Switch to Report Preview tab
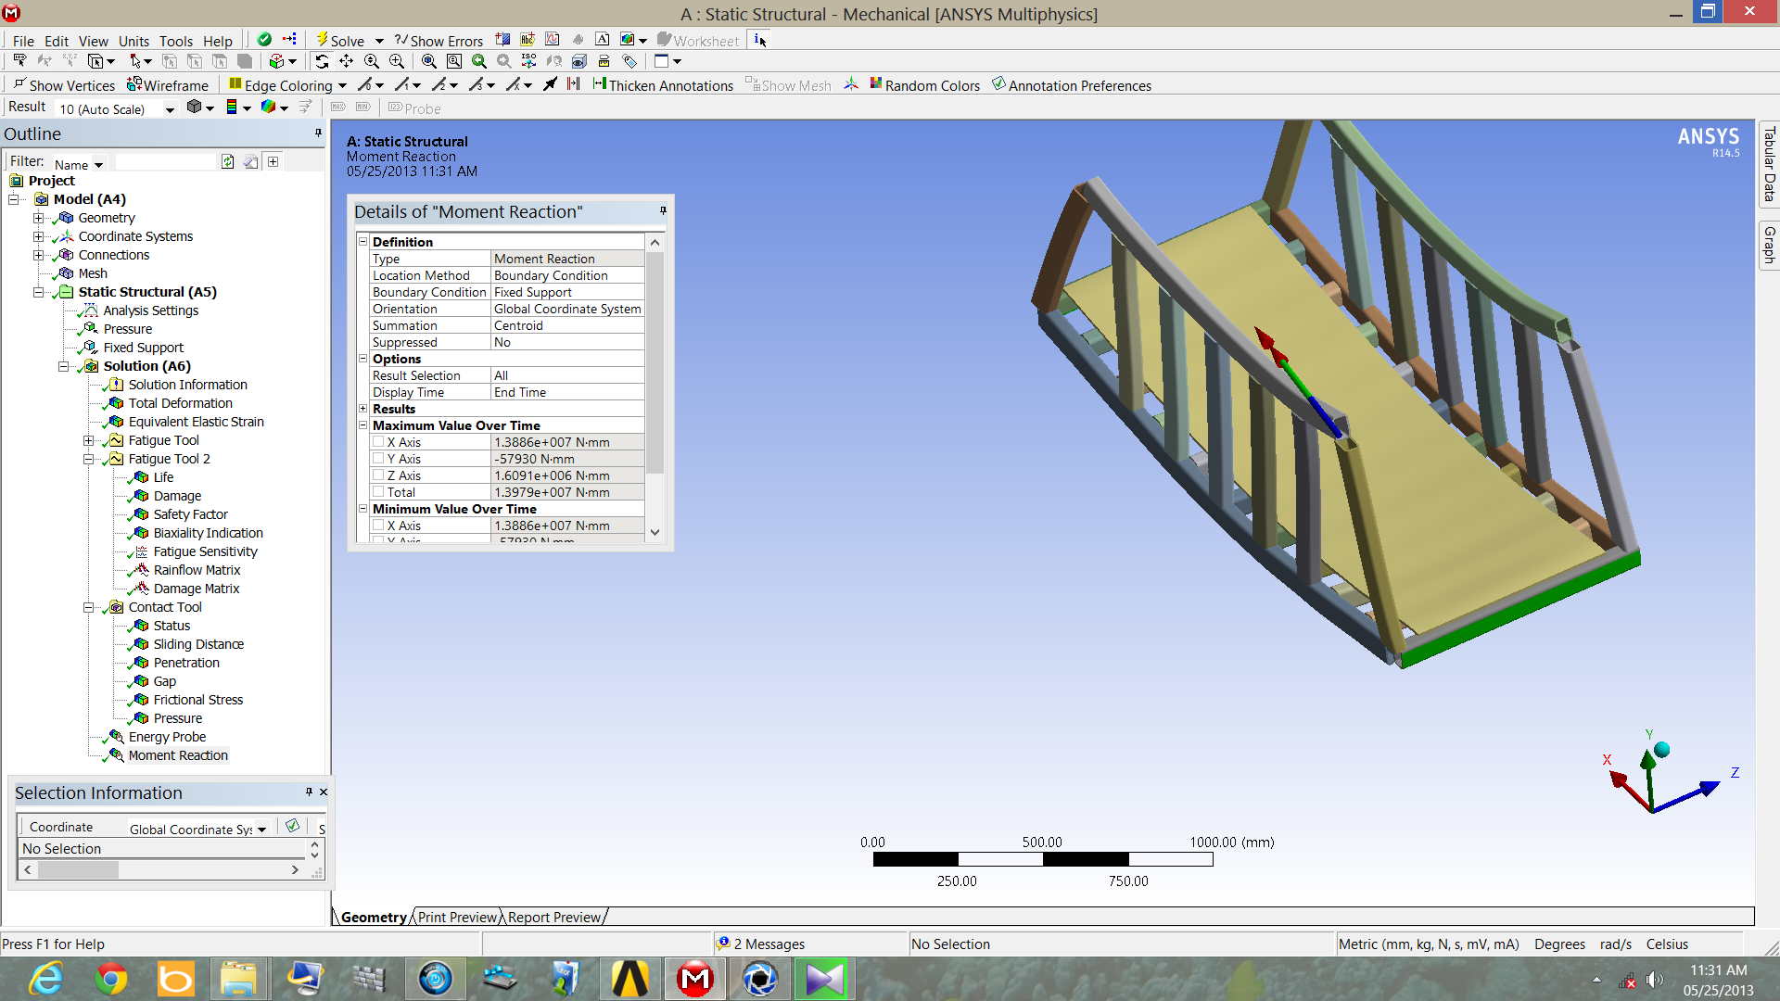This screenshot has height=1001, width=1780. (554, 917)
